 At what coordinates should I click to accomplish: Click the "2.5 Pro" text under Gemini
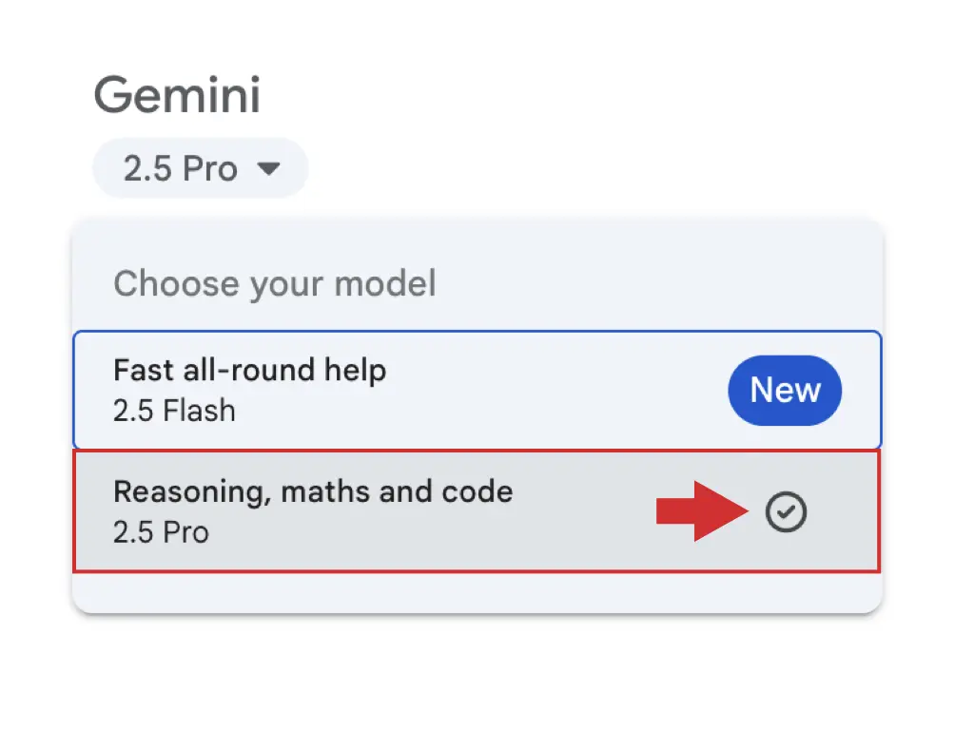181,169
